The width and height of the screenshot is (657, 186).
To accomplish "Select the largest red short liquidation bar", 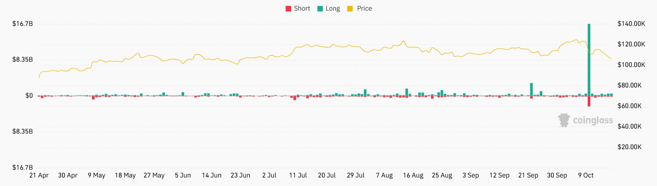I will click(589, 101).
